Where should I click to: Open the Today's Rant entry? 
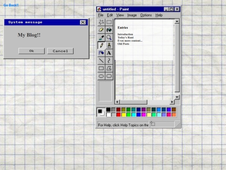click(126, 37)
